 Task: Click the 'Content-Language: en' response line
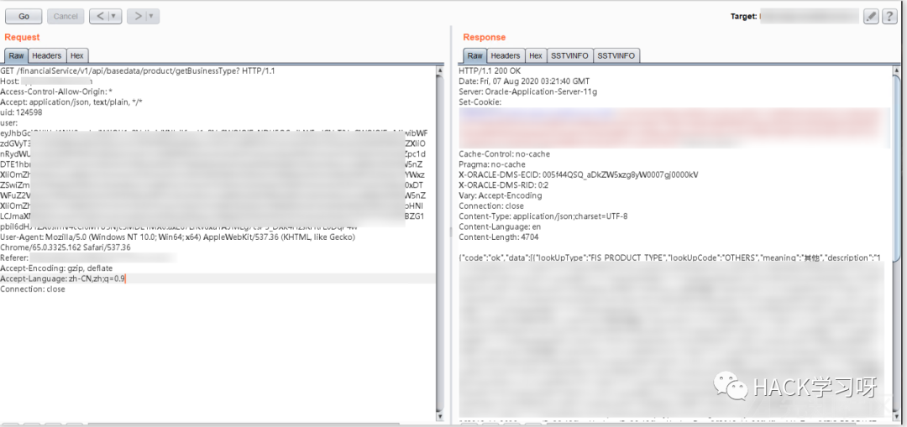500,227
